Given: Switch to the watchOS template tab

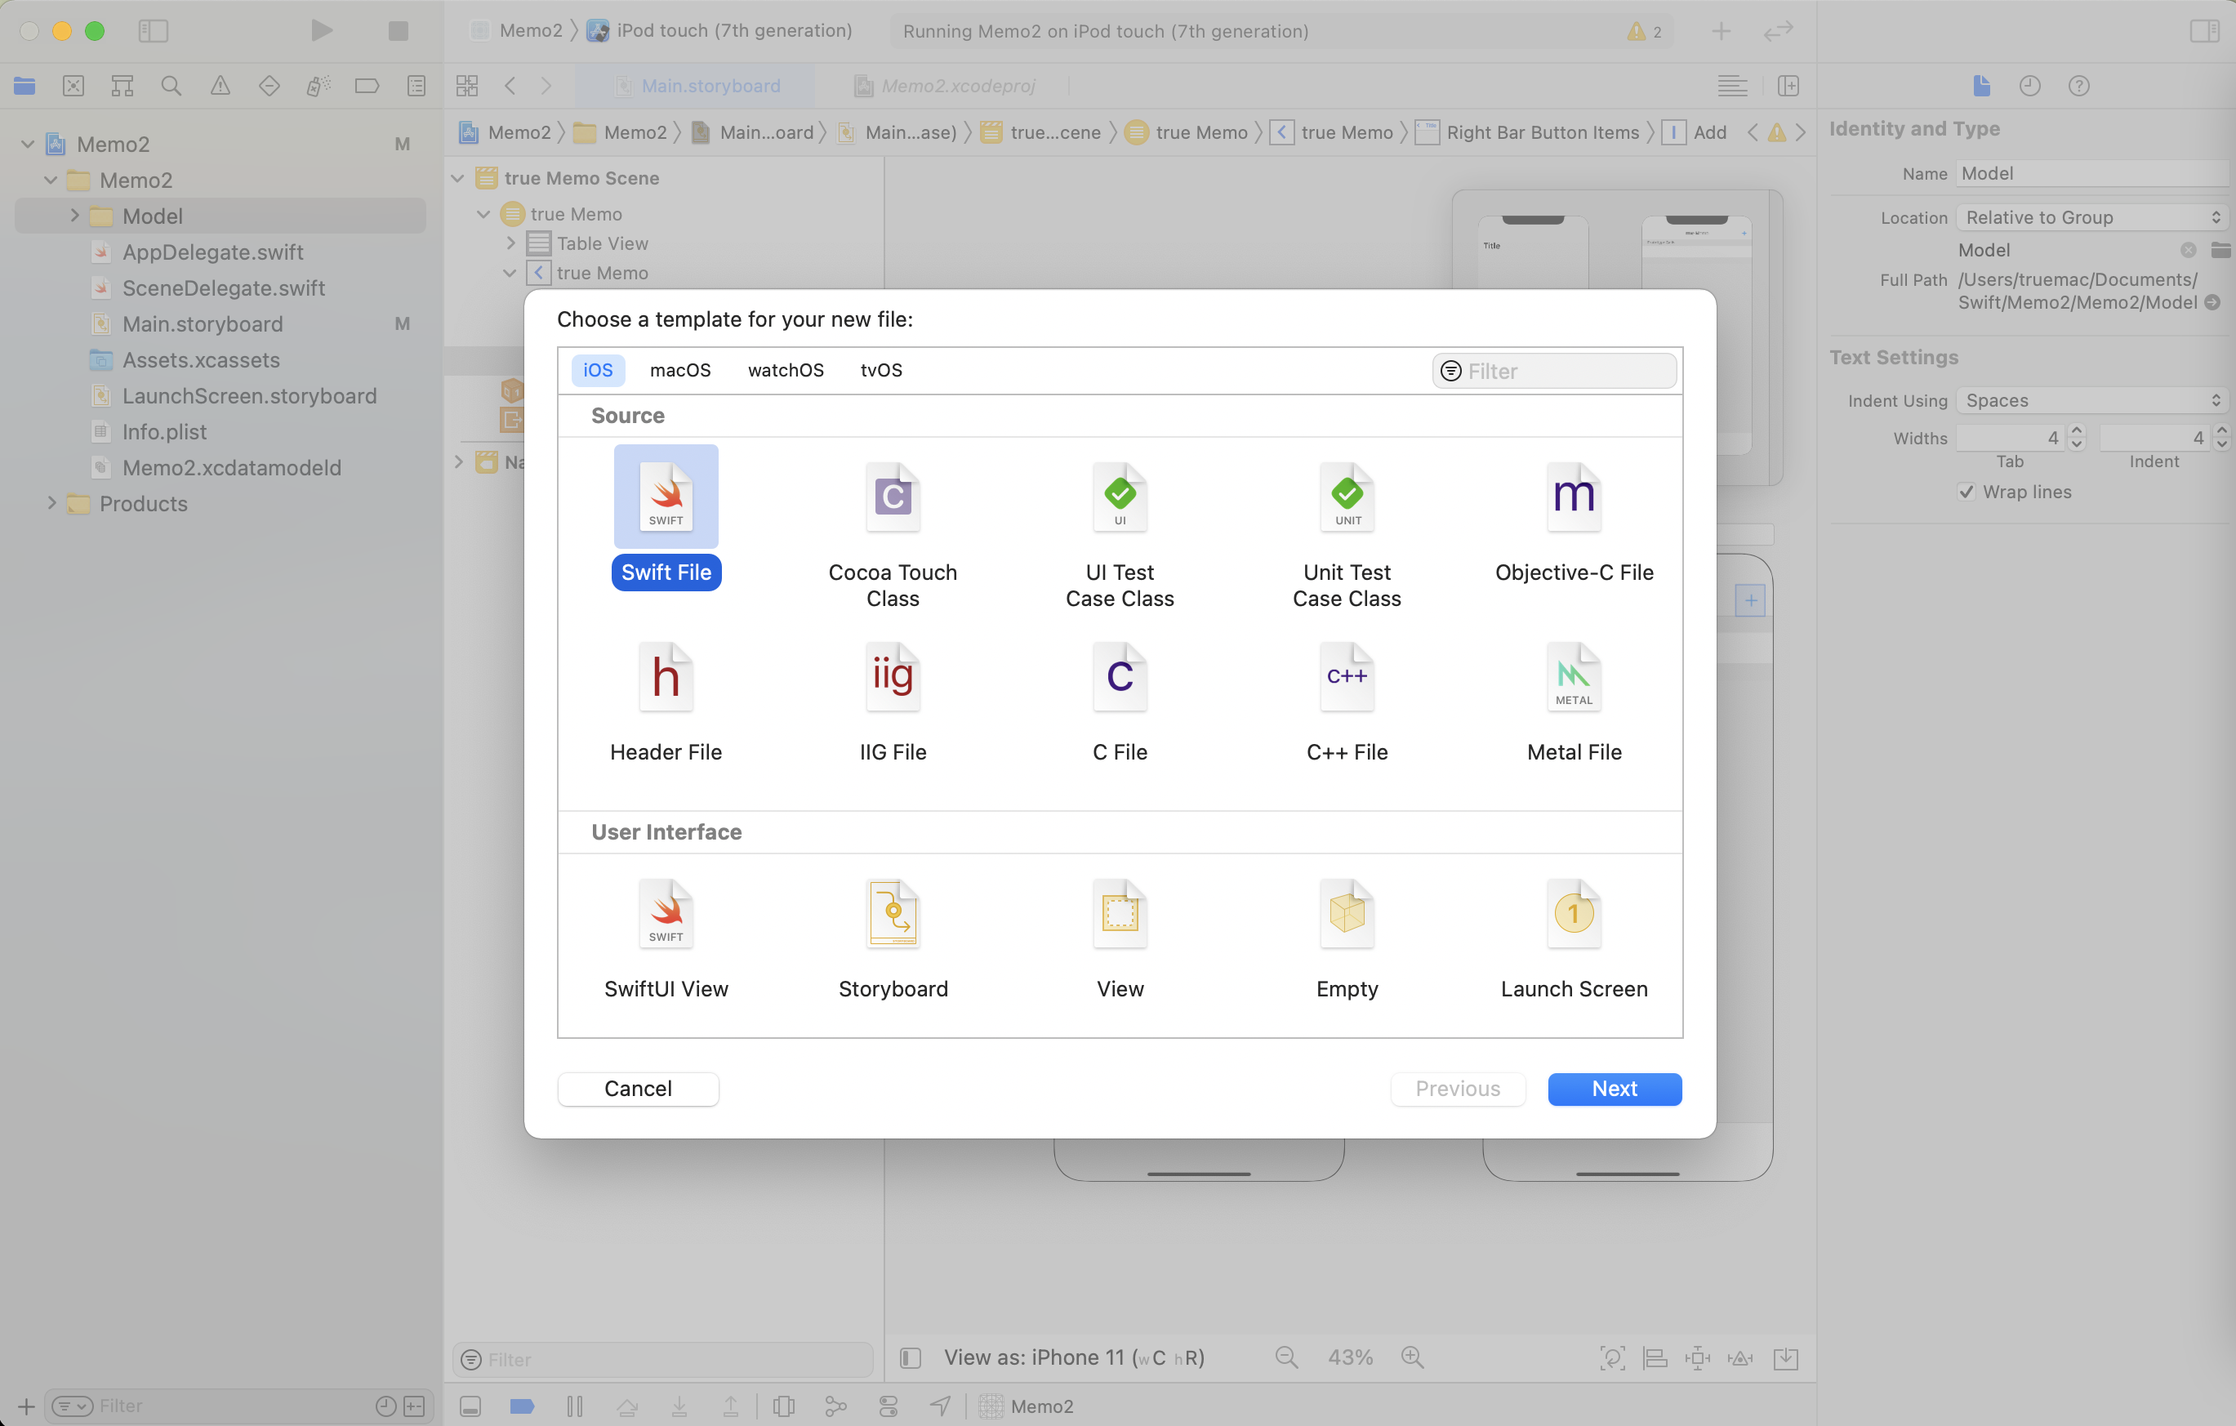Looking at the screenshot, I should point(786,371).
